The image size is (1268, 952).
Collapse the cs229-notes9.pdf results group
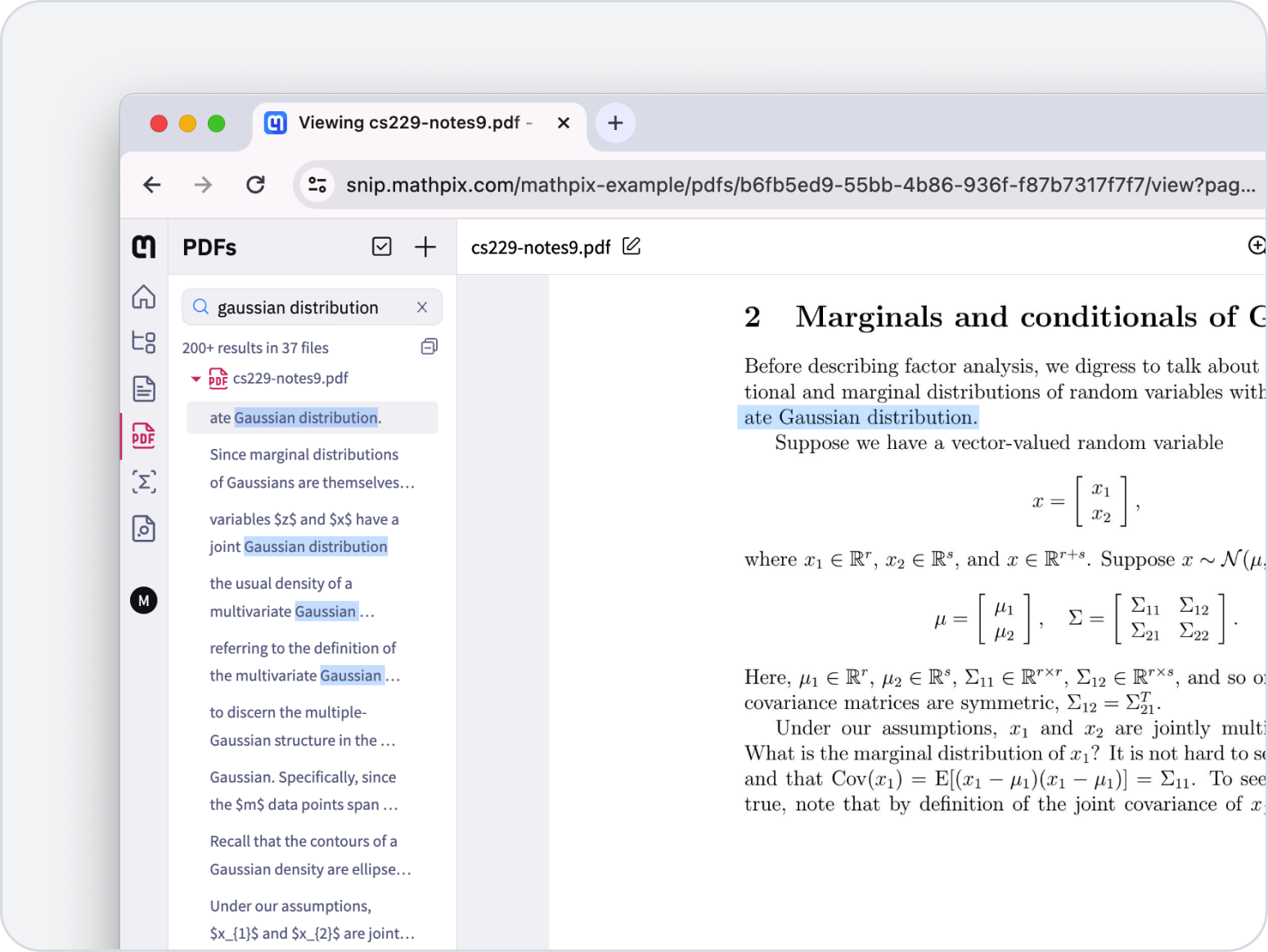coord(196,379)
